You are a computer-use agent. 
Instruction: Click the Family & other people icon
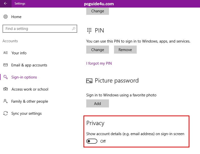6,101
